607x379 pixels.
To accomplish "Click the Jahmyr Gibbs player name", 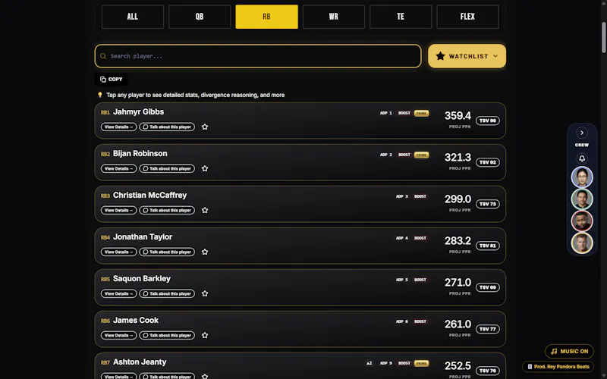I will pyautogui.click(x=138, y=111).
